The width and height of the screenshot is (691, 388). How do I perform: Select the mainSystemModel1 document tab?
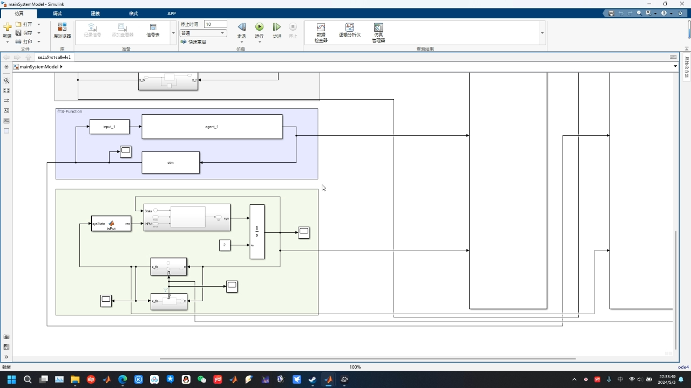click(x=54, y=57)
